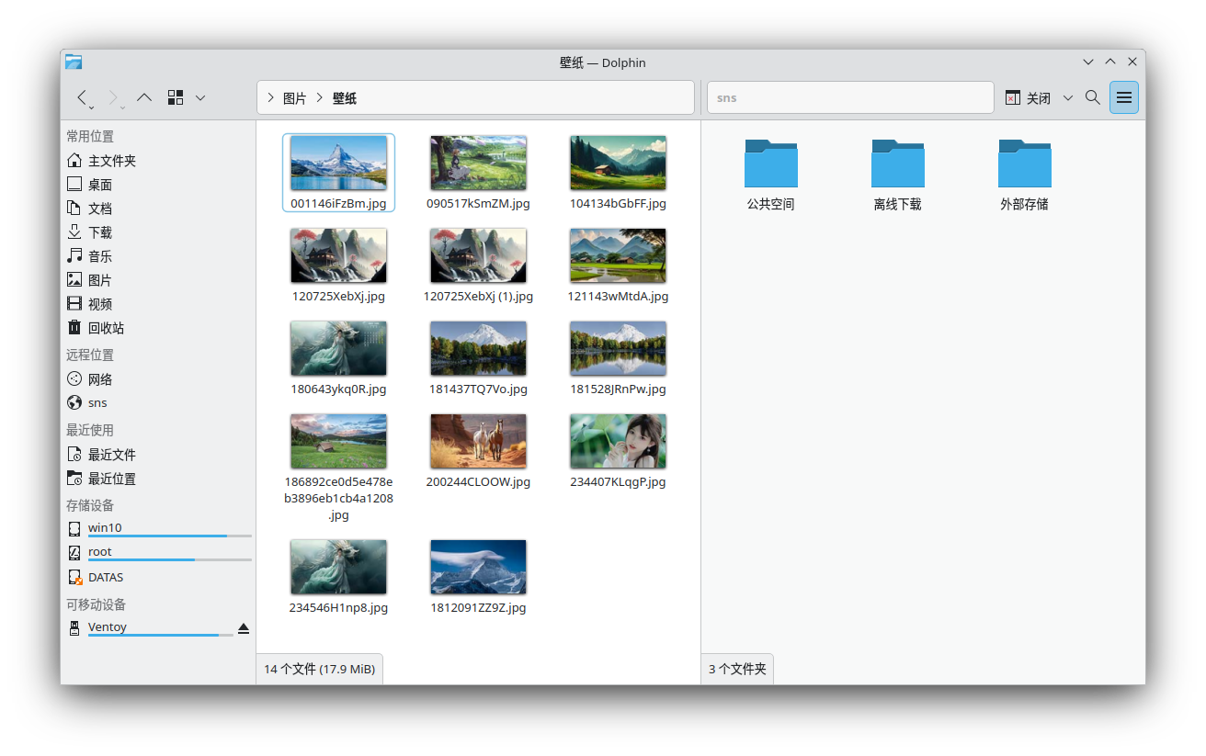Select the 1812091ZZ9Z.jpg thumbnail
The image size is (1206, 756).
(x=478, y=577)
